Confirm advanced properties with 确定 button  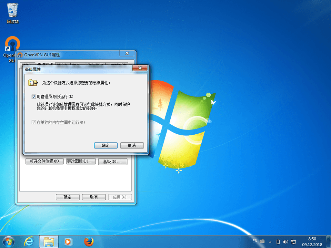point(106,145)
